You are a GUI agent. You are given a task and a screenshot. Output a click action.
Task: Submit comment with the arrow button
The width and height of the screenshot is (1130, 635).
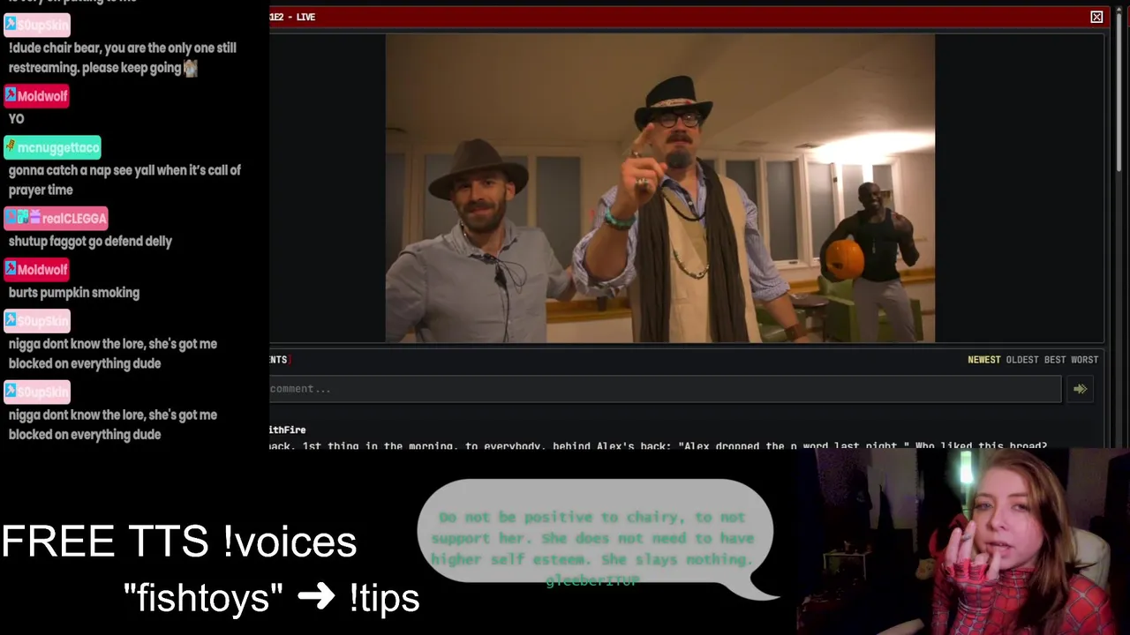[1080, 389]
